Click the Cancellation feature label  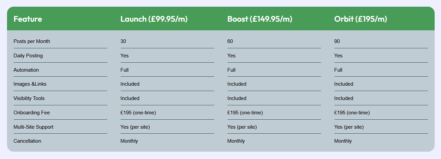[27, 141]
